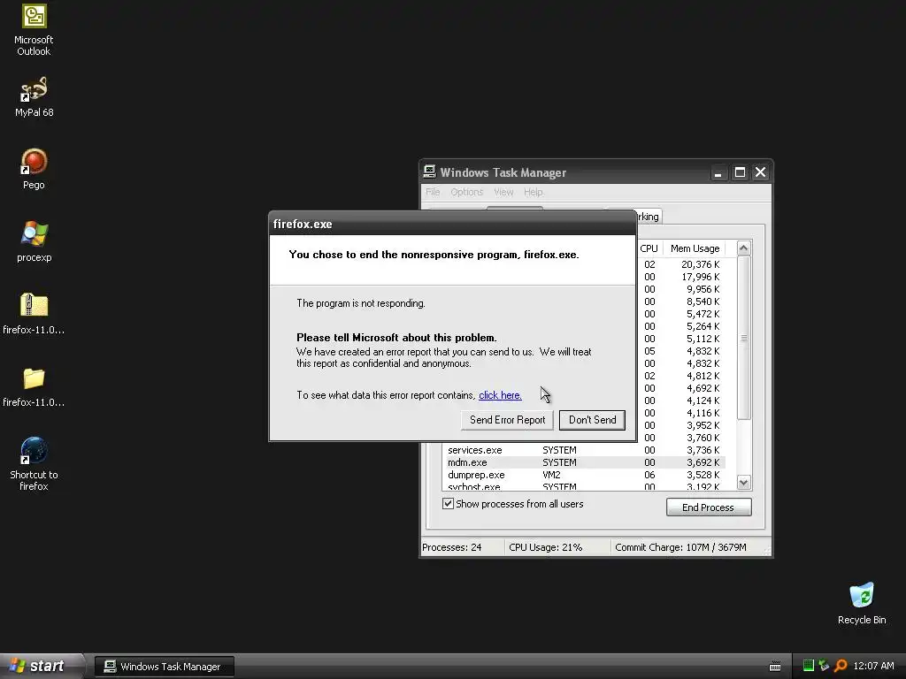Click the 20,376 K memory value

pyautogui.click(x=701, y=263)
